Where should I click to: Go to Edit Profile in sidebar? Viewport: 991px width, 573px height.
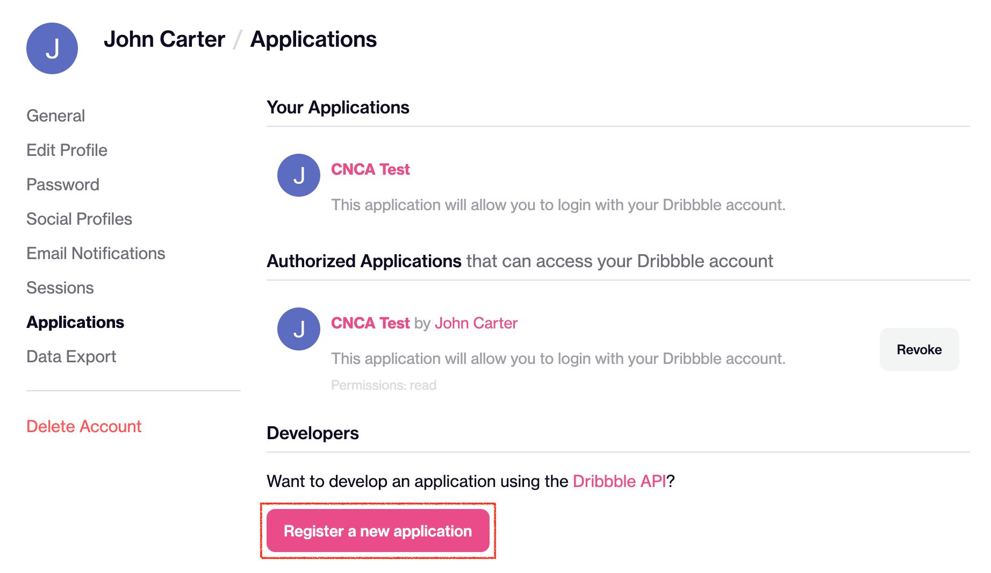tap(67, 150)
